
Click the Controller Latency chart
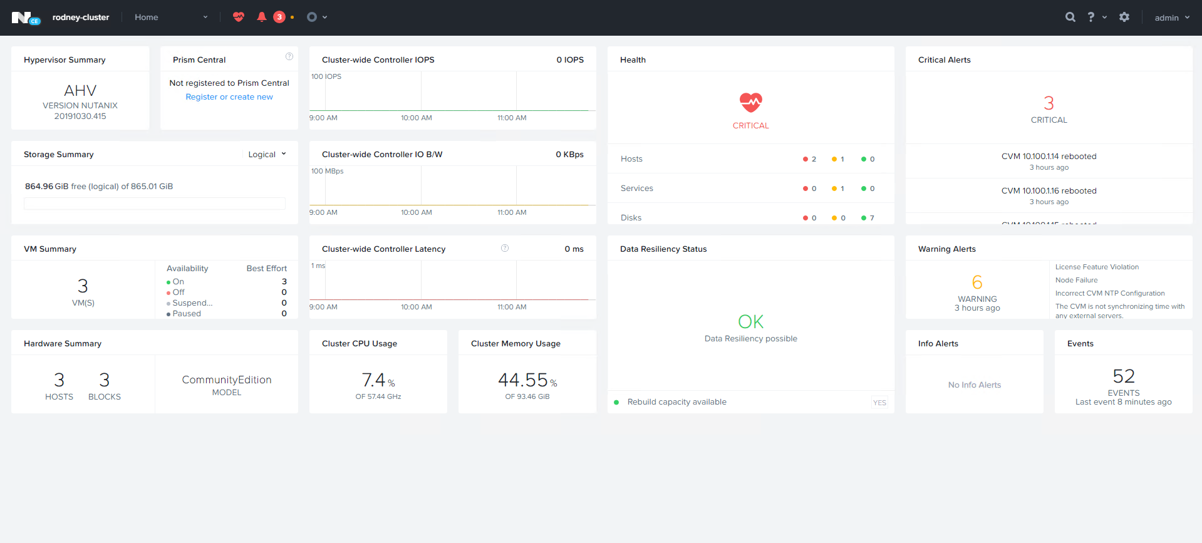[452, 286]
